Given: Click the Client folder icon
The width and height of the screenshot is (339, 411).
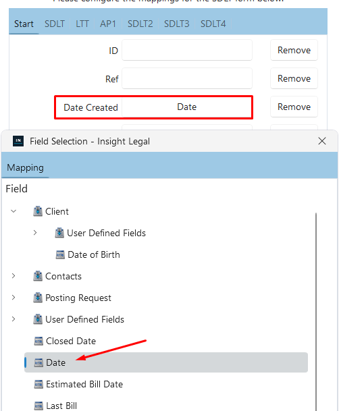Looking at the screenshot, I should coord(38,211).
